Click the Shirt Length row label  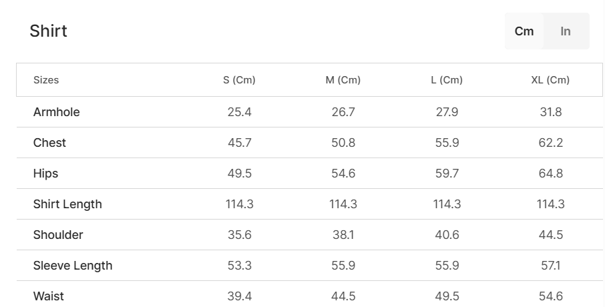tap(67, 204)
